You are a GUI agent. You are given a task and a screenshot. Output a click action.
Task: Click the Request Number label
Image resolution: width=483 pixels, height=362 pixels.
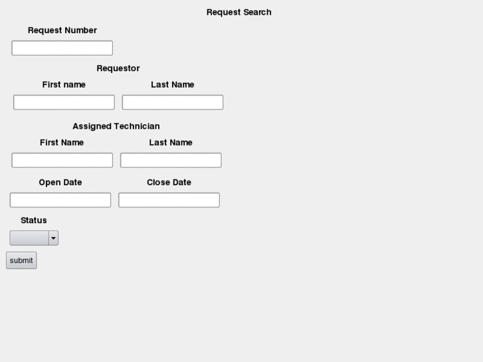(62, 30)
